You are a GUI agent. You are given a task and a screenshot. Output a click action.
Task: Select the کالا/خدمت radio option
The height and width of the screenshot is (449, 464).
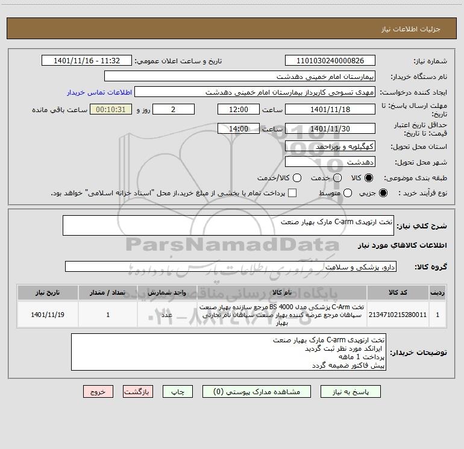point(297,178)
